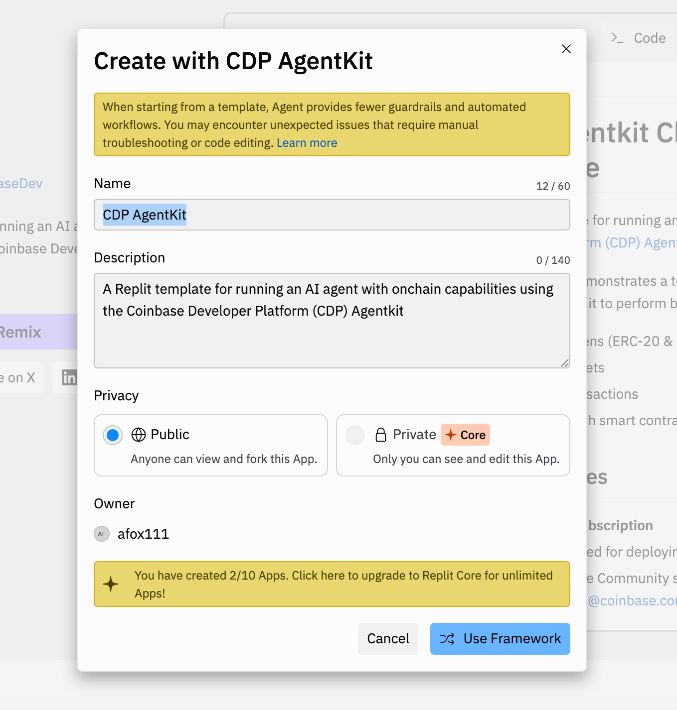Viewport: 677px width, 710px height.
Task: Click the Private option card description text
Action: coord(466,459)
